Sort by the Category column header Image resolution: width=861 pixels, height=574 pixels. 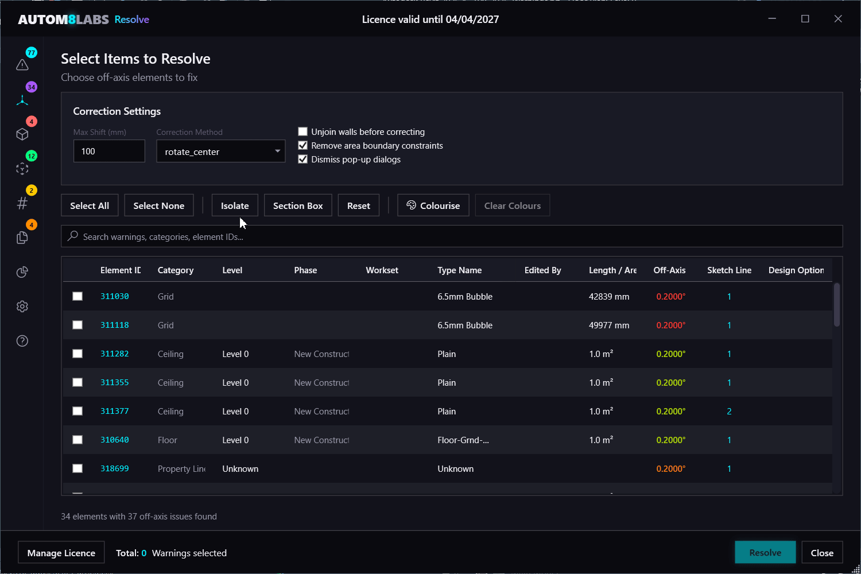point(175,270)
